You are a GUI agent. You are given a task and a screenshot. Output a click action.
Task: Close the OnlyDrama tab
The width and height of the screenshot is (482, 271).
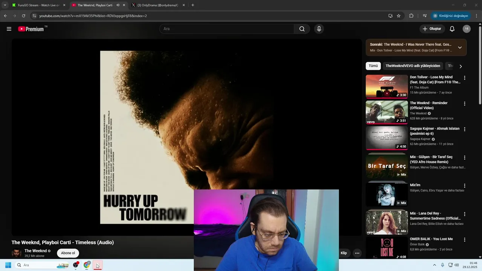tap(184, 5)
